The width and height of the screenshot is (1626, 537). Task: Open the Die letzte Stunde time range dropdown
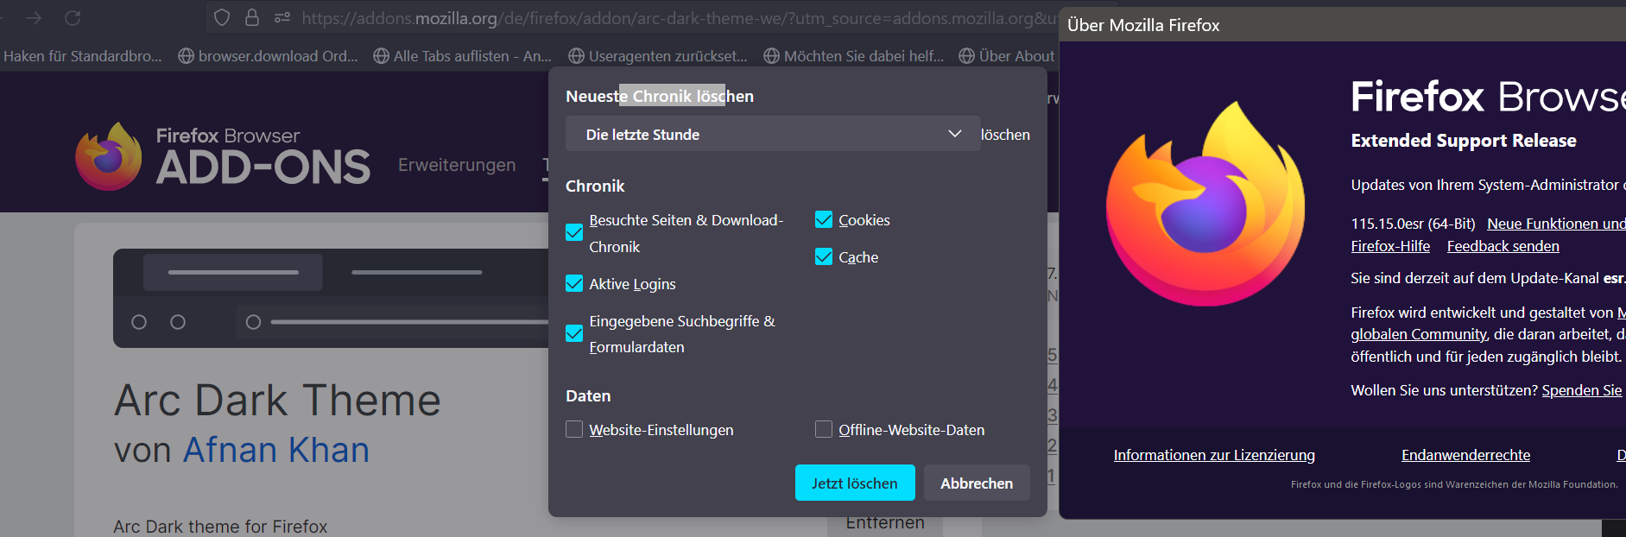773,134
